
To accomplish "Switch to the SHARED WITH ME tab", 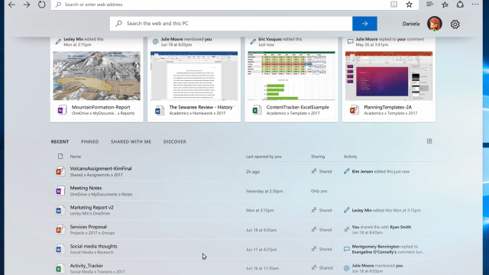I will click(131, 141).
